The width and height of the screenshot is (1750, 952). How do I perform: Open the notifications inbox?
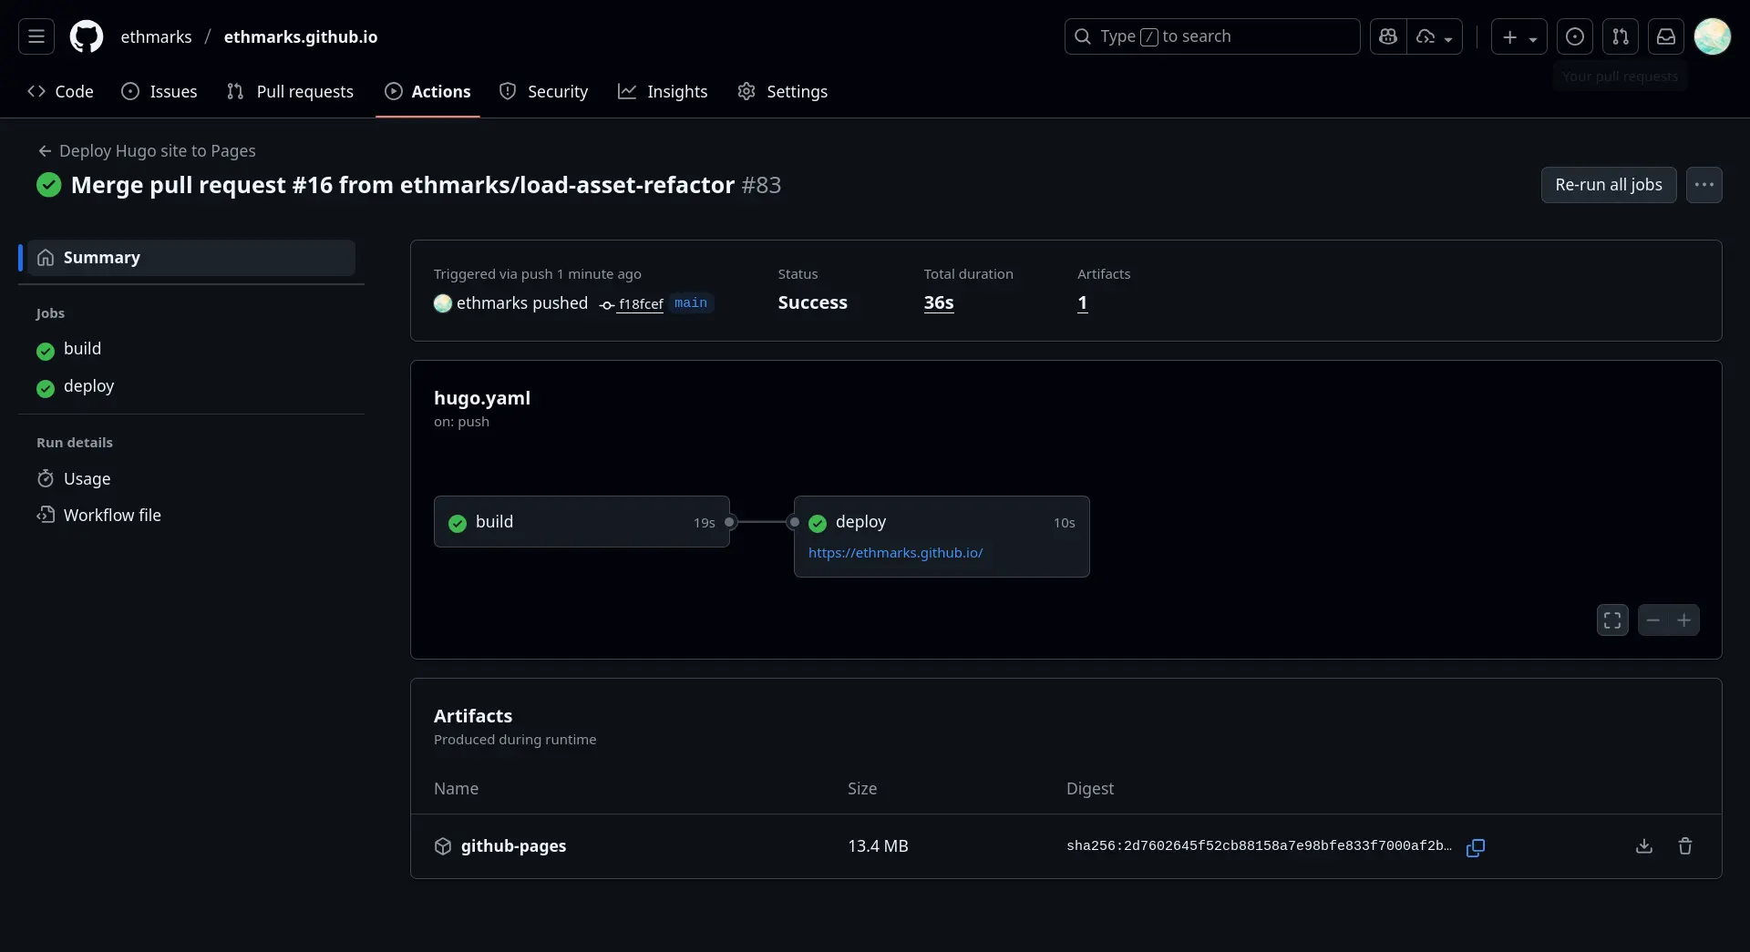click(1666, 36)
